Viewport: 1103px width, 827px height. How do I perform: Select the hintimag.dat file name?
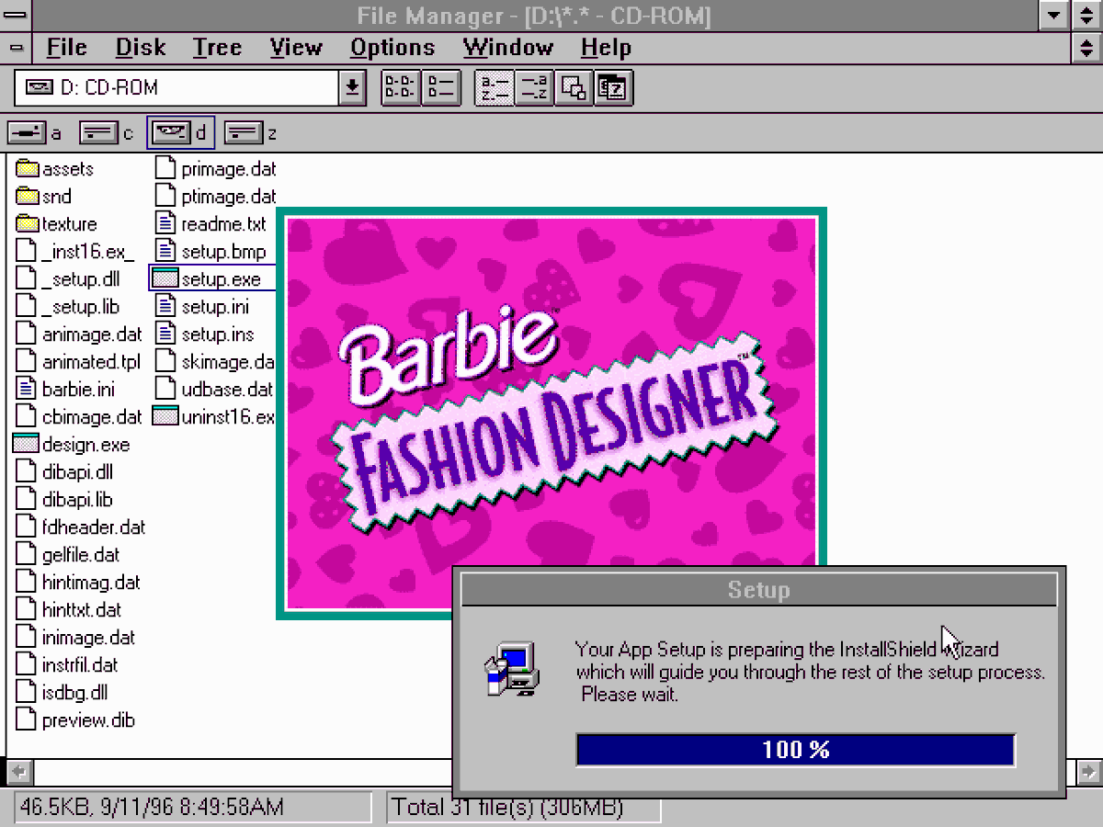tap(91, 583)
